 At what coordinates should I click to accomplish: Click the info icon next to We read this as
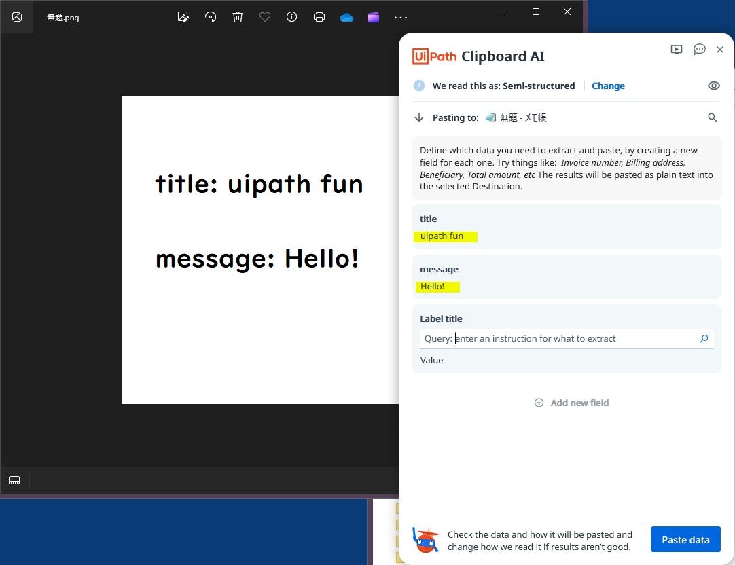pyautogui.click(x=419, y=86)
